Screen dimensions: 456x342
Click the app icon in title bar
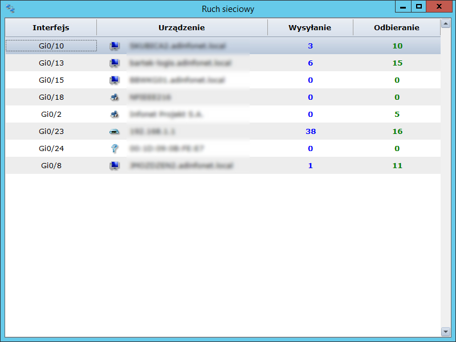tap(10, 9)
